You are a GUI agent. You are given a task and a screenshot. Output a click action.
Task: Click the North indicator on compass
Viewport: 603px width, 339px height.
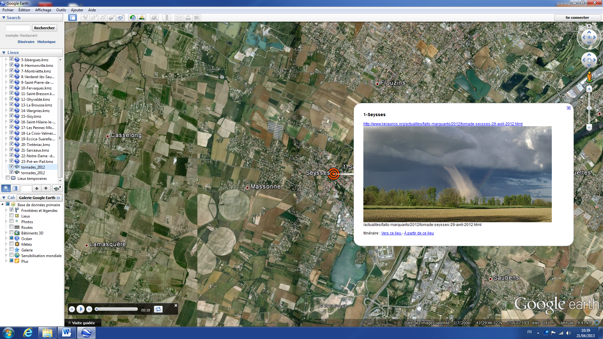[589, 26]
